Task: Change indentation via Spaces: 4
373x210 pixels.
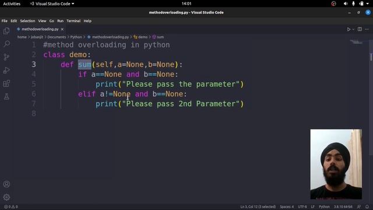Action: click(287, 206)
